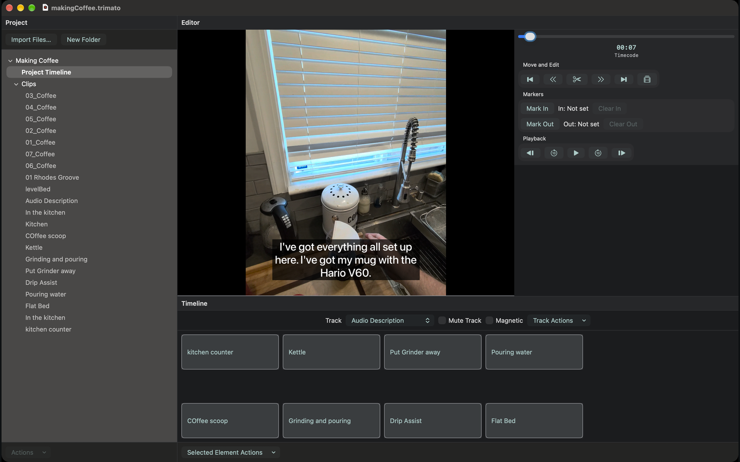Screen dimensions: 740x462
Task: Toggle the Magnetic checkbox
Action: click(x=489, y=320)
